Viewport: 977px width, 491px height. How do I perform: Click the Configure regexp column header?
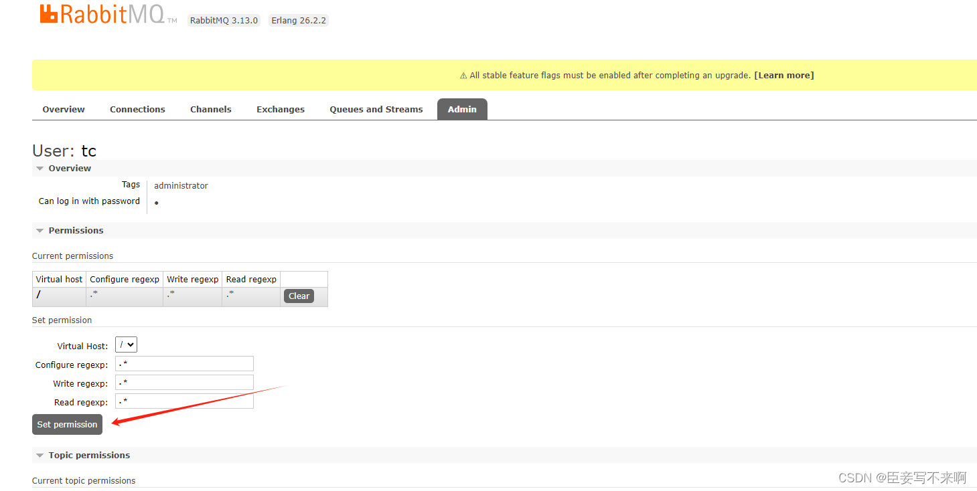tap(125, 279)
